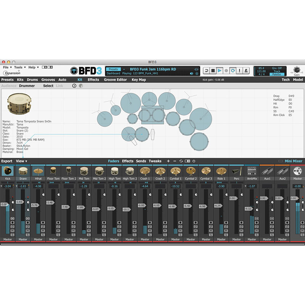This screenshot has height=305, width=305.
Task: Click the Perc cowbell channel icon
Action: point(236,171)
